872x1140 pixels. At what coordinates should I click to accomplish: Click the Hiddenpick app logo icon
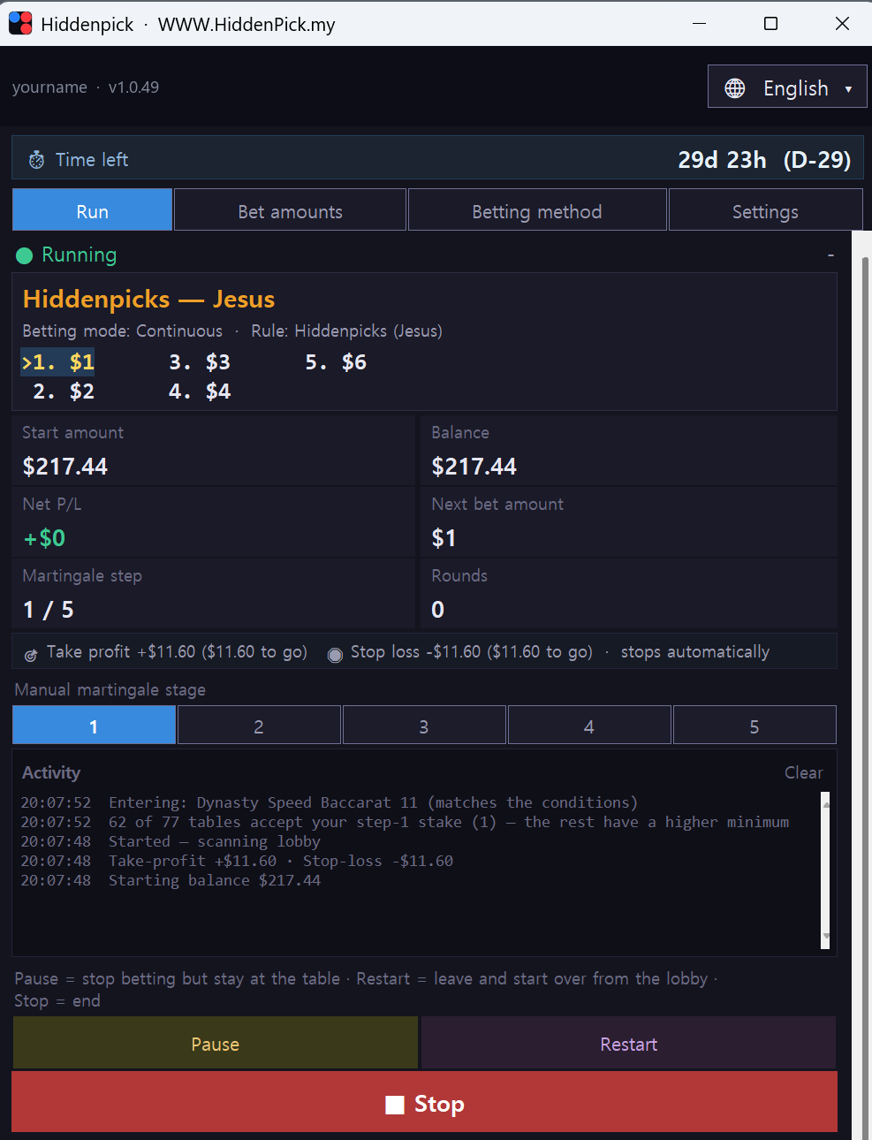20,24
